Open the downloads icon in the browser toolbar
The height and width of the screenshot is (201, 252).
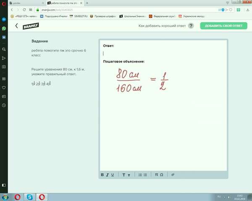[248, 10]
